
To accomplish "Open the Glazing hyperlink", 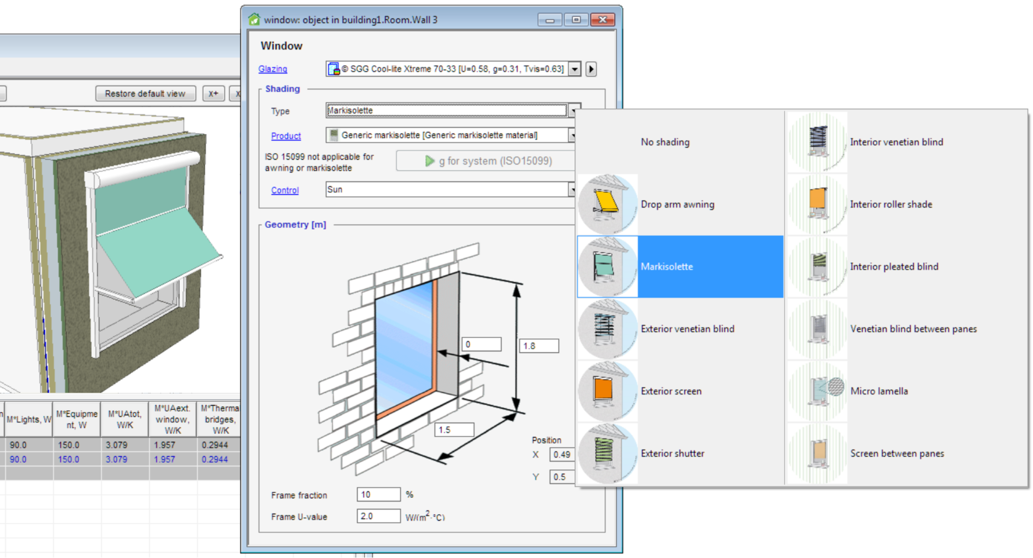I will [x=273, y=69].
